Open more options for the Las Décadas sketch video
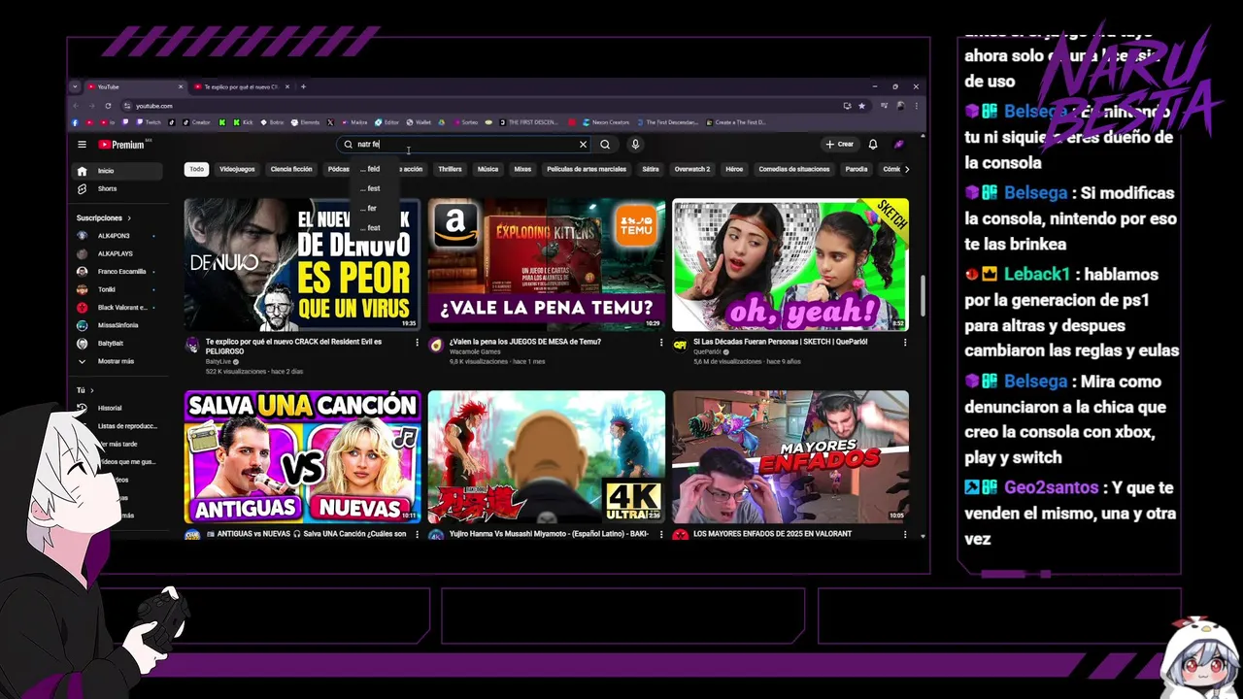 point(905,343)
